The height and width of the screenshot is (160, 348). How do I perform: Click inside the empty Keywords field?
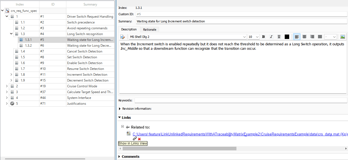pos(194,100)
